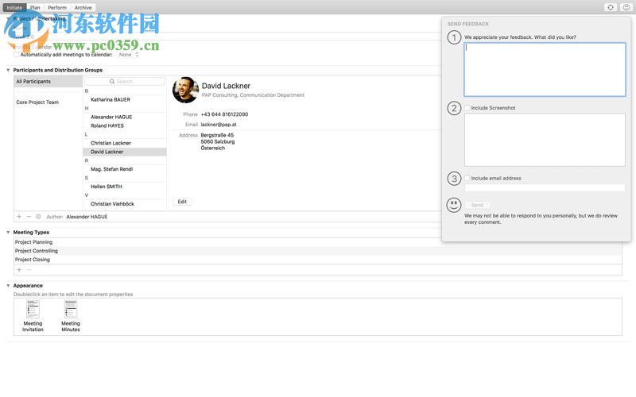
Task: Collapse the Meeting Types section
Action: [x=8, y=233]
